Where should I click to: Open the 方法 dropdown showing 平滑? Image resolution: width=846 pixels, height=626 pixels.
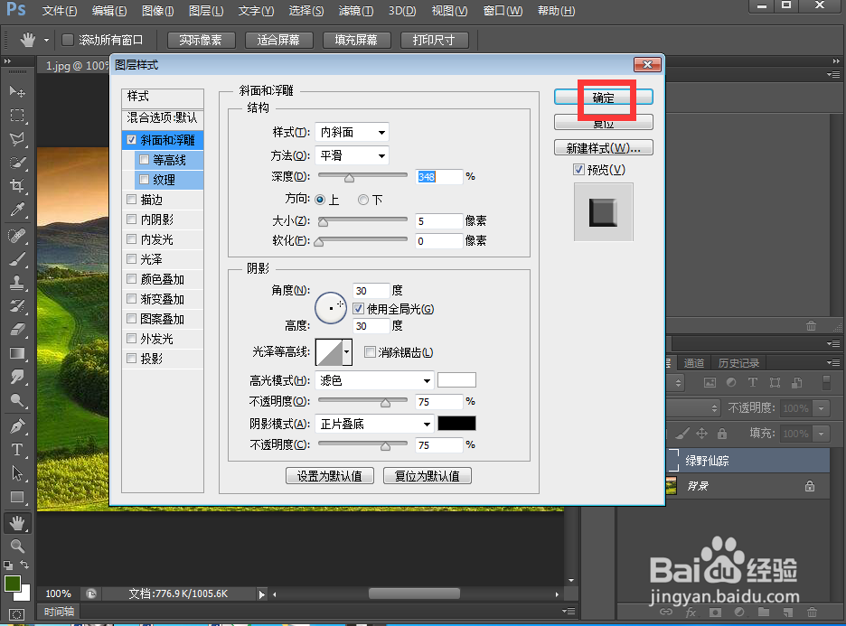(351, 155)
